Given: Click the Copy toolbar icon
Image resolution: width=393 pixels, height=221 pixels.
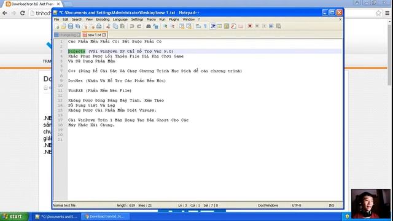Looking at the screenshot, I should pos(115,26).
